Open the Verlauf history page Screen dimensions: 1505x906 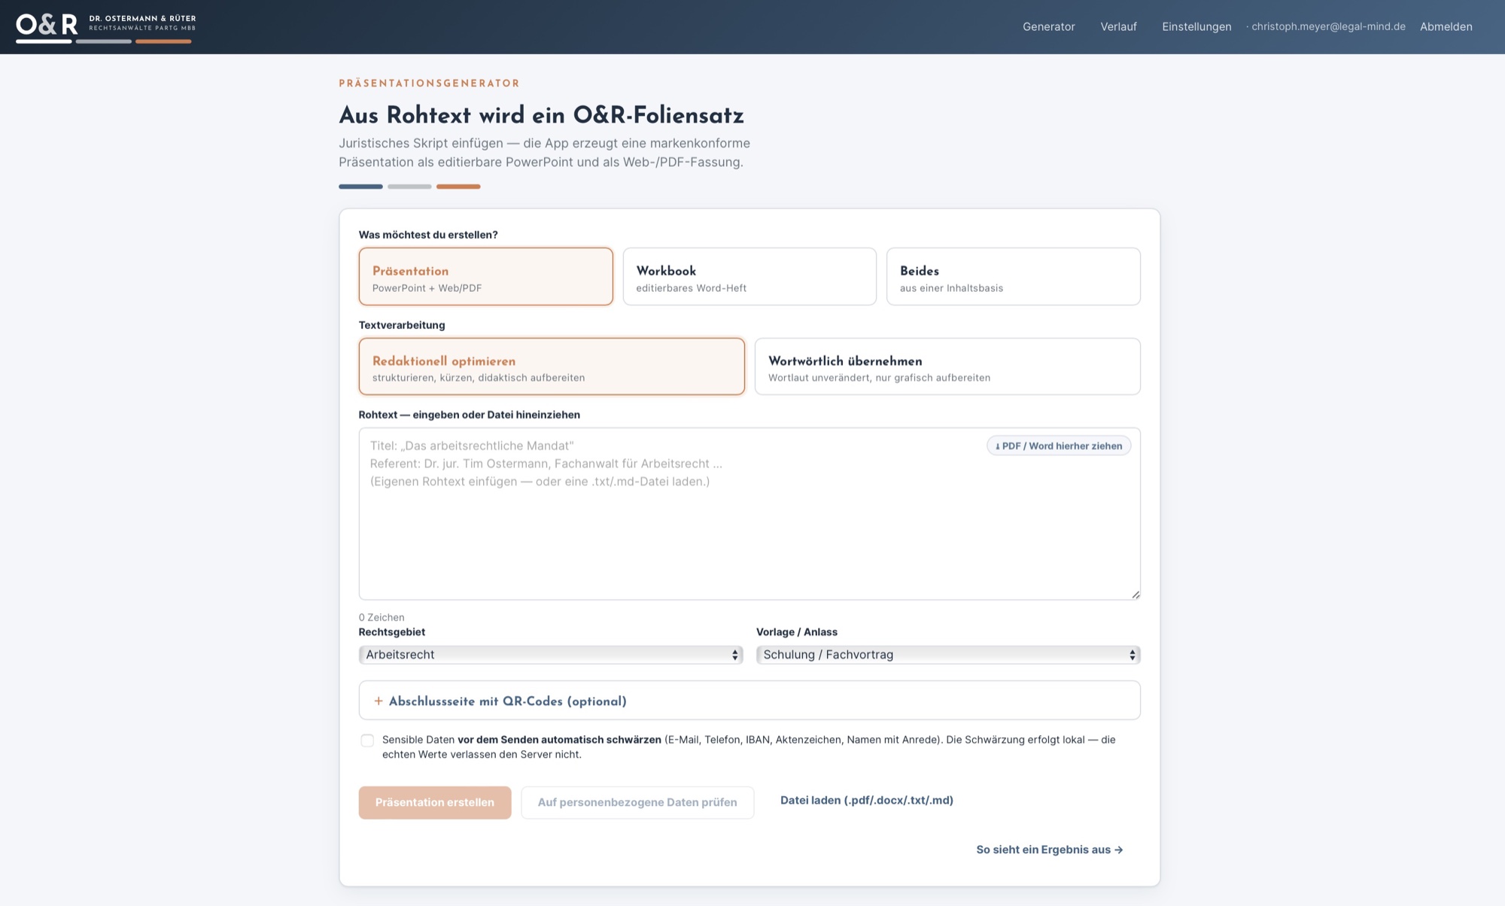[1118, 27]
